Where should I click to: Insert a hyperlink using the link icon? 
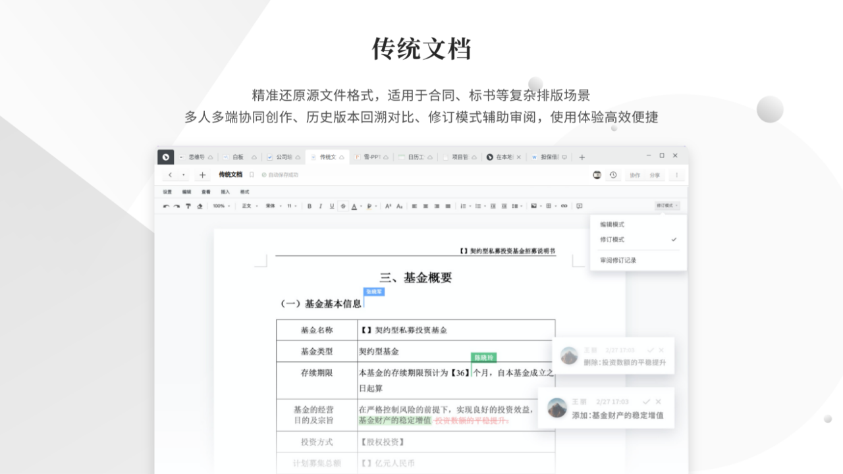pos(564,206)
